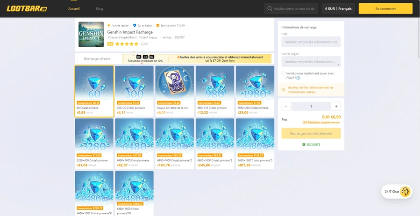Viewport: 420px width, 216px height.
Task: Select the 6480+1600 Cristal primaire*2 pack
Action: [x=174, y=144]
